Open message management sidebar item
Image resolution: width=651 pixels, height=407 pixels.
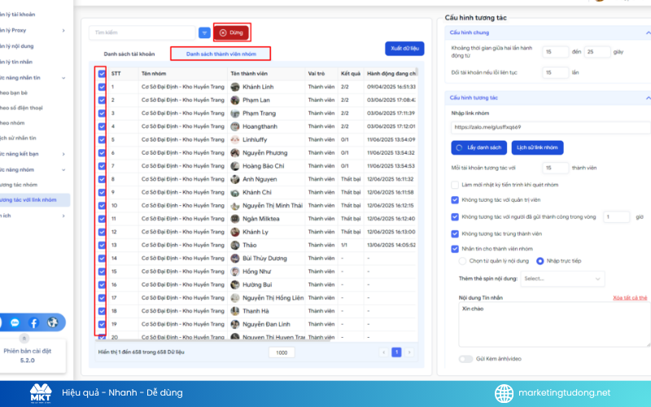[16, 62]
